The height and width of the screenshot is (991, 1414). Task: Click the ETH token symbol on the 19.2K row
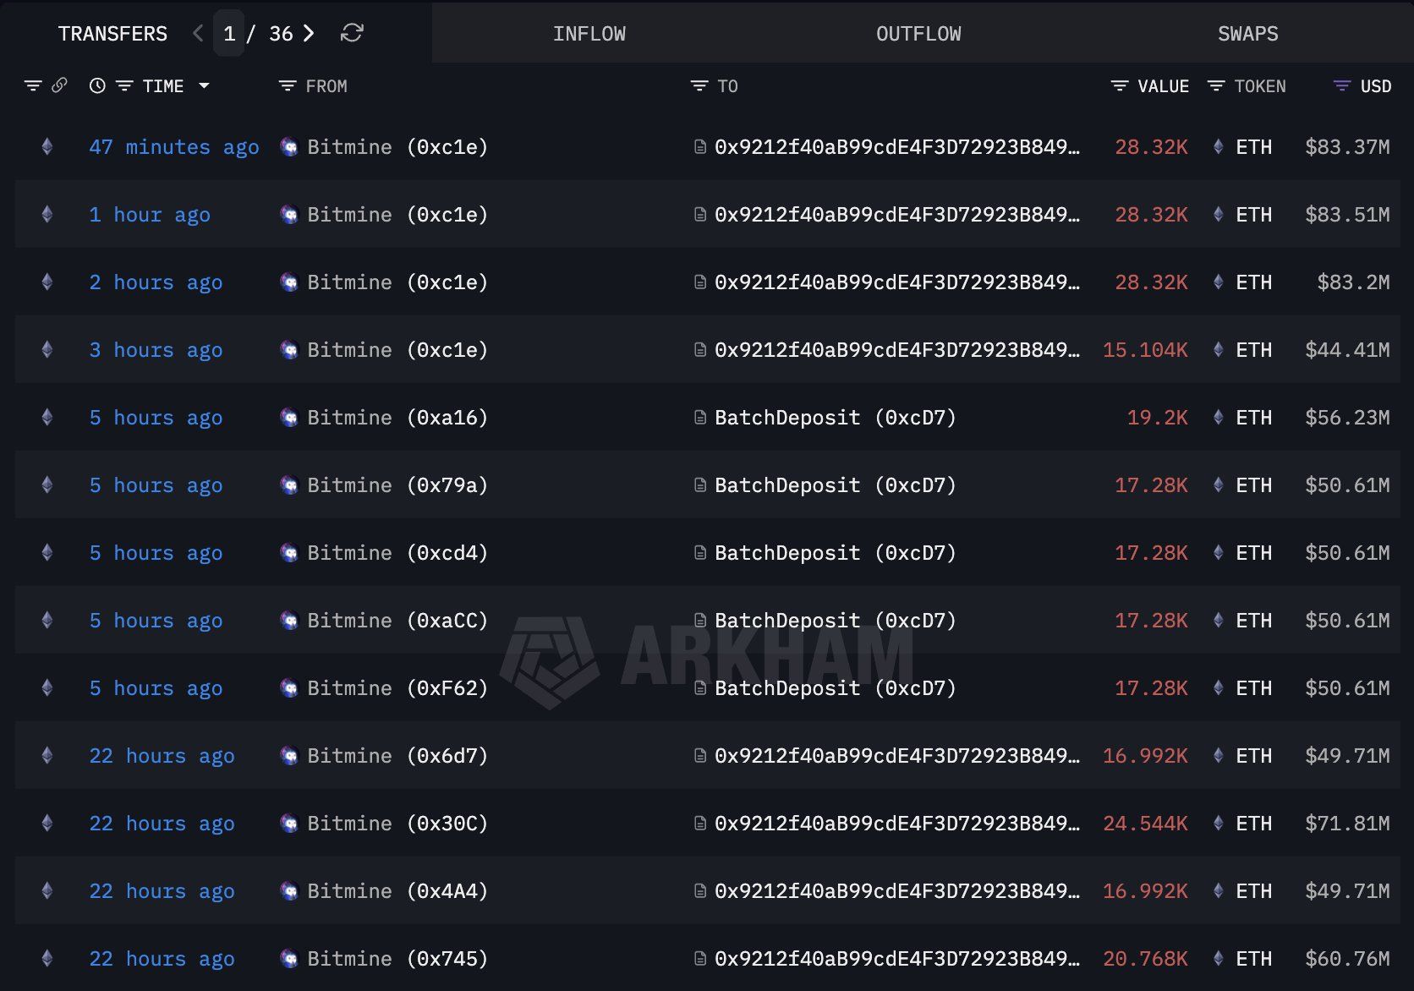[x=1254, y=417]
